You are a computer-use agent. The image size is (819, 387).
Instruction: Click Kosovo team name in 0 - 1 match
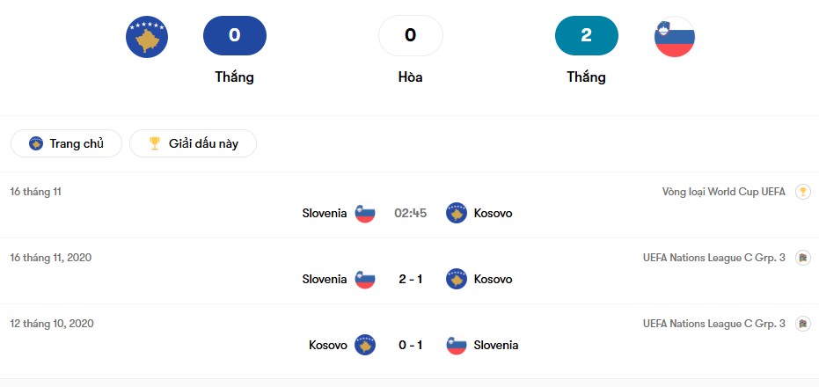[x=328, y=345]
